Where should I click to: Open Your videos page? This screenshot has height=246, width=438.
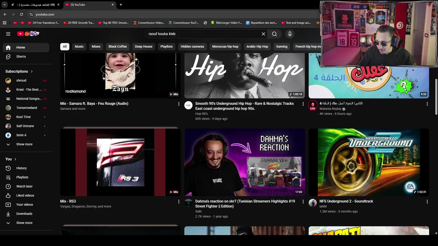point(26,205)
